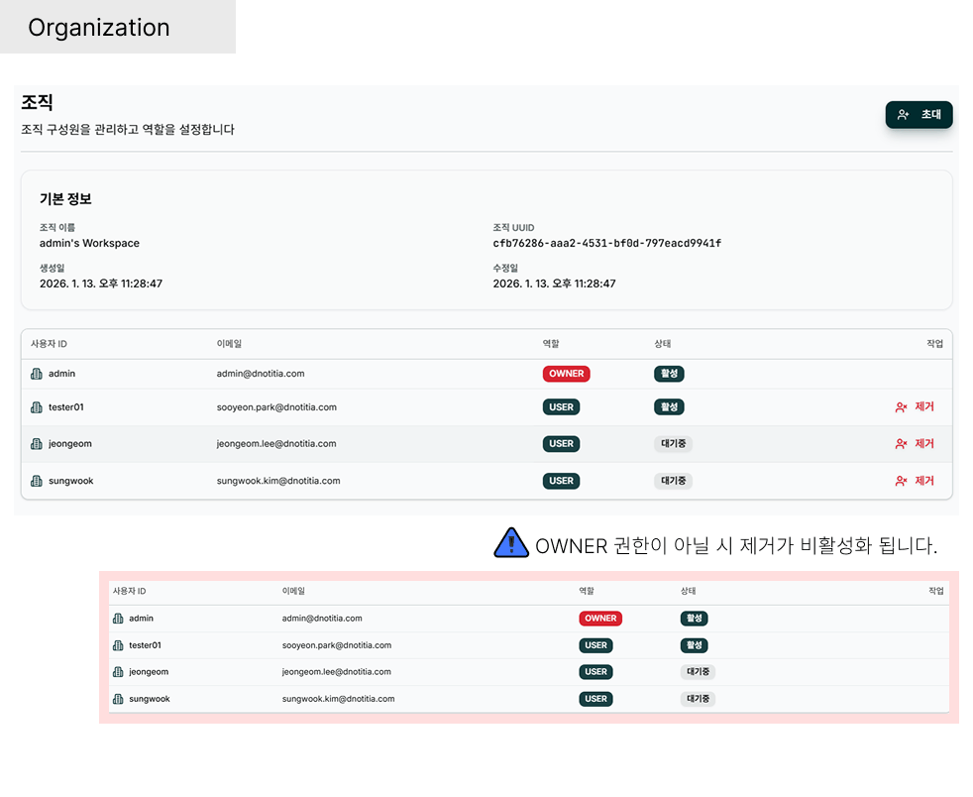The height and width of the screenshot is (797, 973).
Task: Click 상태 column header in upper table
Action: point(663,344)
